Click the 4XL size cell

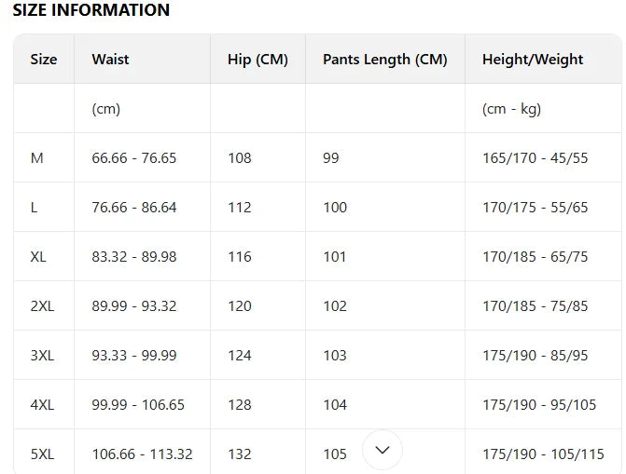tap(42, 405)
